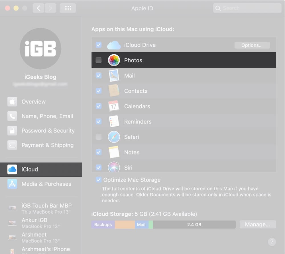Viewport: 285px width, 254px height.
Task: Open Media & Purchases section
Action: pos(41,184)
